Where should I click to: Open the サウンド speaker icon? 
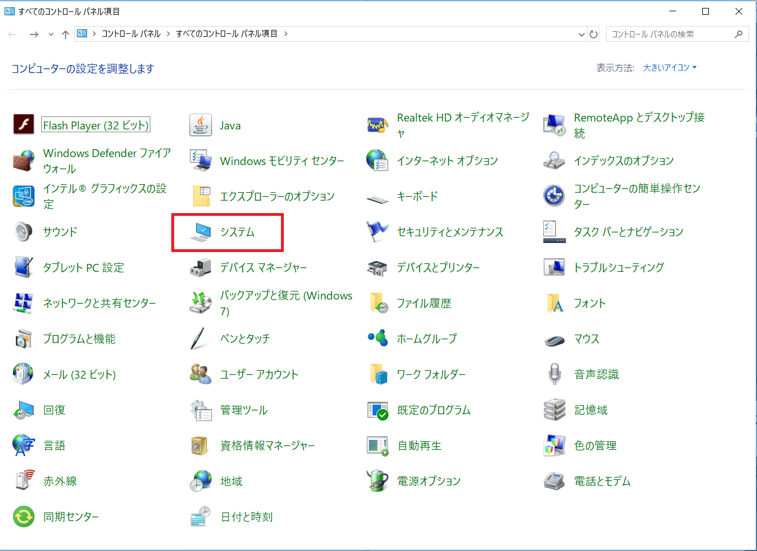point(24,232)
